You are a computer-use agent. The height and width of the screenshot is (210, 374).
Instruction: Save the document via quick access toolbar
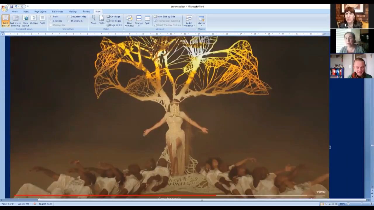12,6
